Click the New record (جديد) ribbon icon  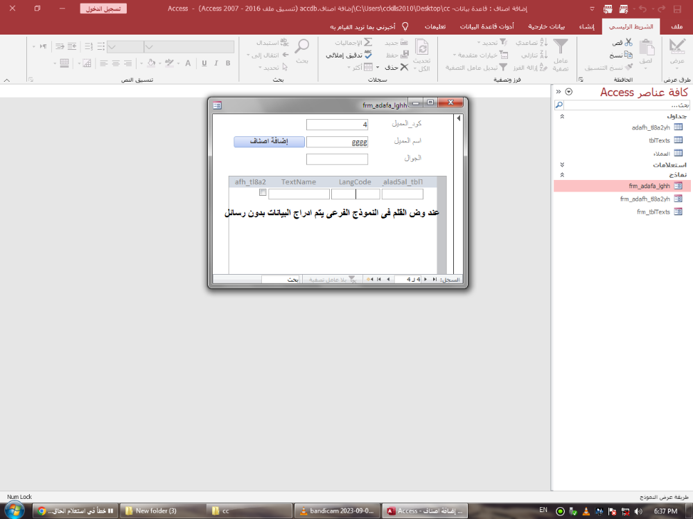click(x=404, y=42)
